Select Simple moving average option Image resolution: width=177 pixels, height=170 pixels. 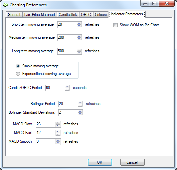point(18,66)
